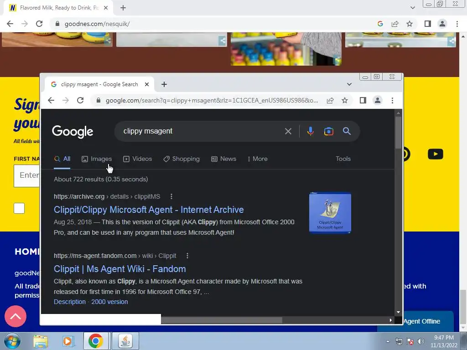467x350 pixels.
Task: Share the Google Search page via the share icon
Action: (x=330, y=100)
